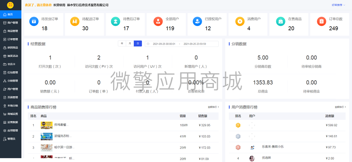Click the 待售后订单 support agent icon

116,22
